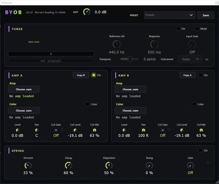Click Choose .nam under Amp B Color
Viewport: 219px width, 184px height.
(x=130, y=111)
